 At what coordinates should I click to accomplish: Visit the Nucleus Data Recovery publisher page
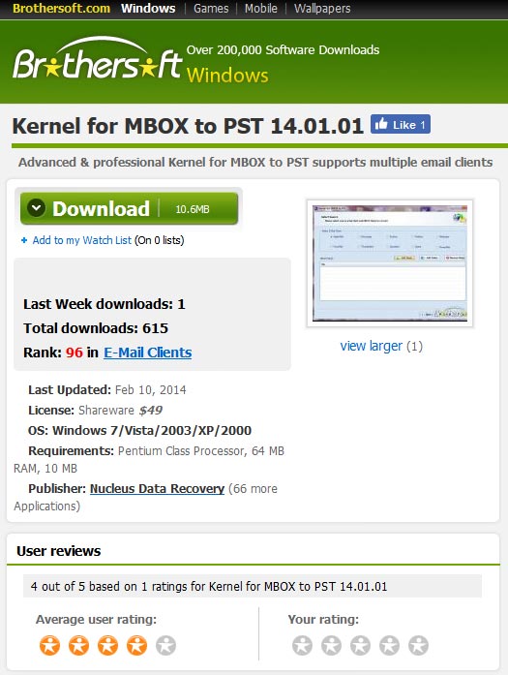click(x=157, y=489)
